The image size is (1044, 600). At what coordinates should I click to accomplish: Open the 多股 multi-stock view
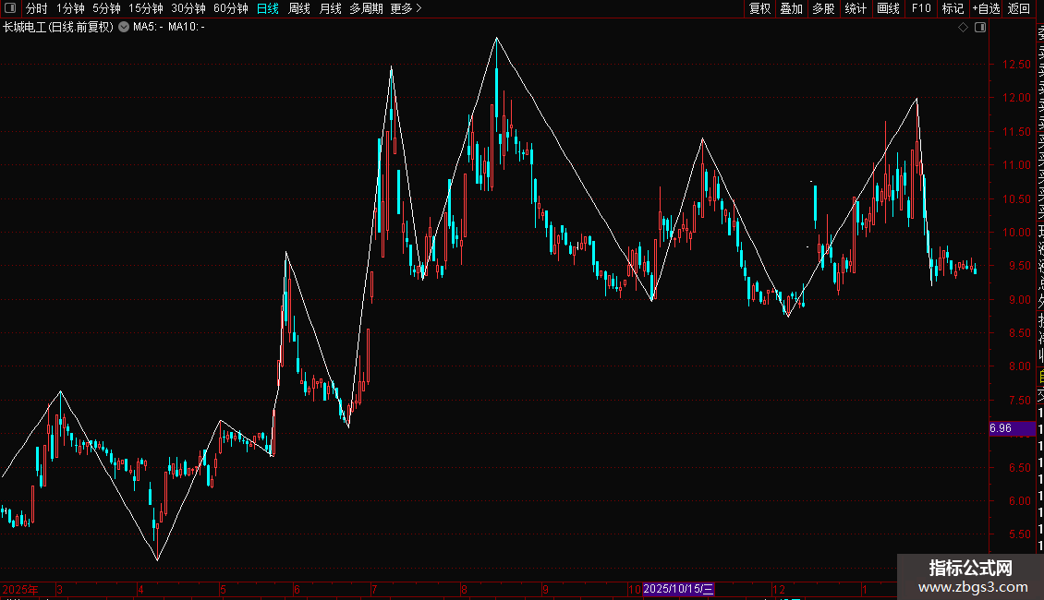click(x=823, y=8)
